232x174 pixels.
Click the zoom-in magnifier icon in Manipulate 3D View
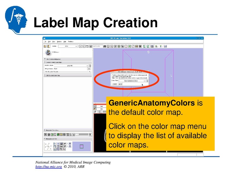point(64,143)
